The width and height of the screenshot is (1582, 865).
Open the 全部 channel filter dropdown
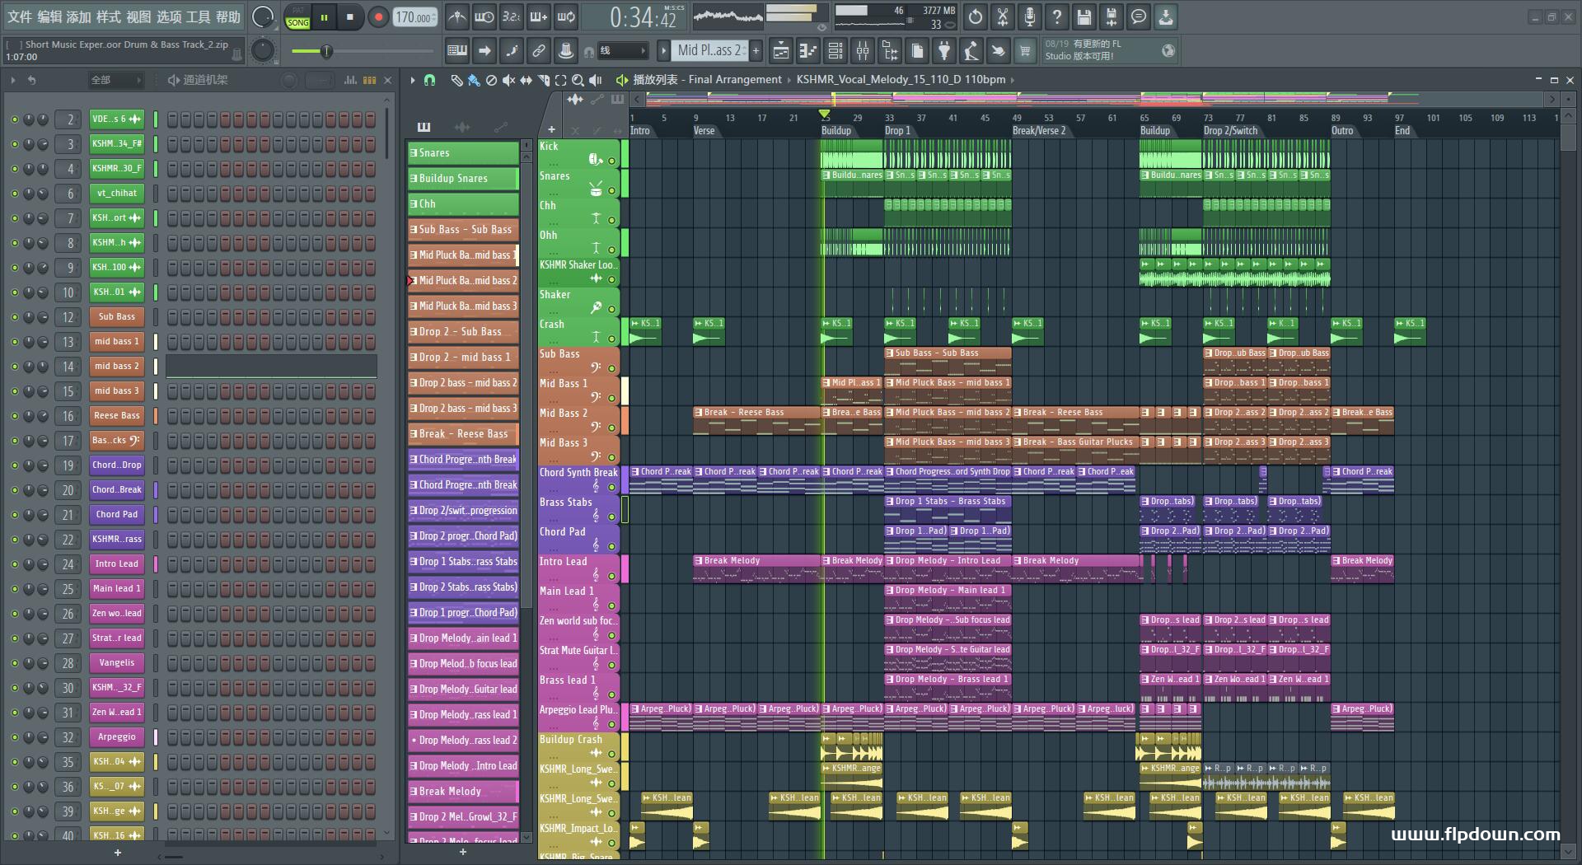116,80
